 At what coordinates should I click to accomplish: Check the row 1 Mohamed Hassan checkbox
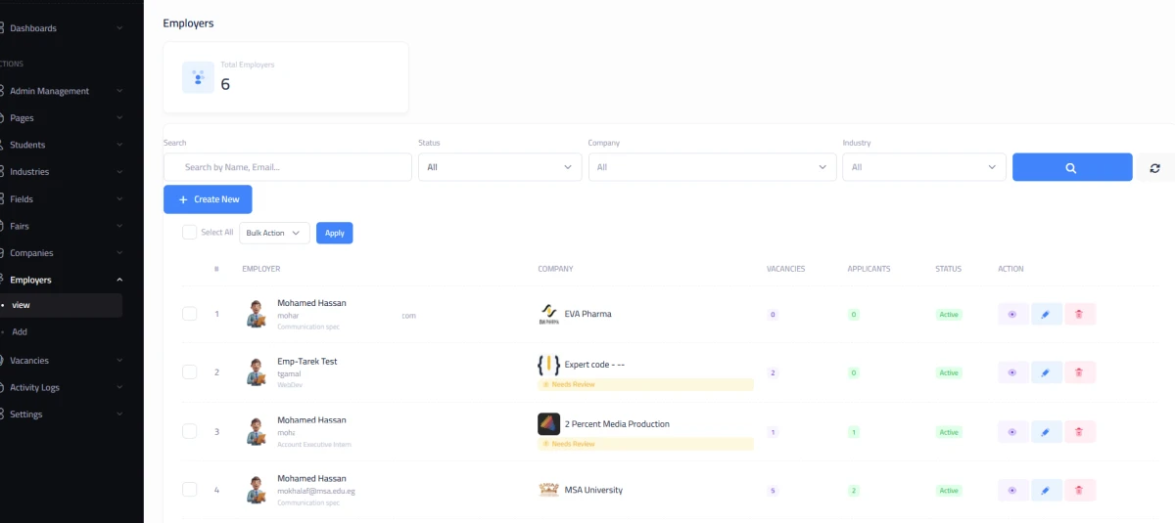190,314
